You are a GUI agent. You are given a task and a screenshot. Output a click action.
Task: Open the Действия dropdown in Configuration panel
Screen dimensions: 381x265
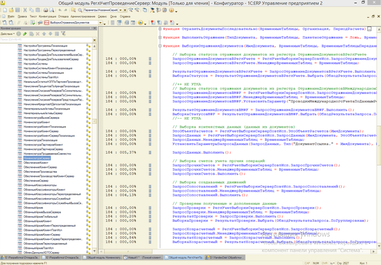(x=8, y=34)
